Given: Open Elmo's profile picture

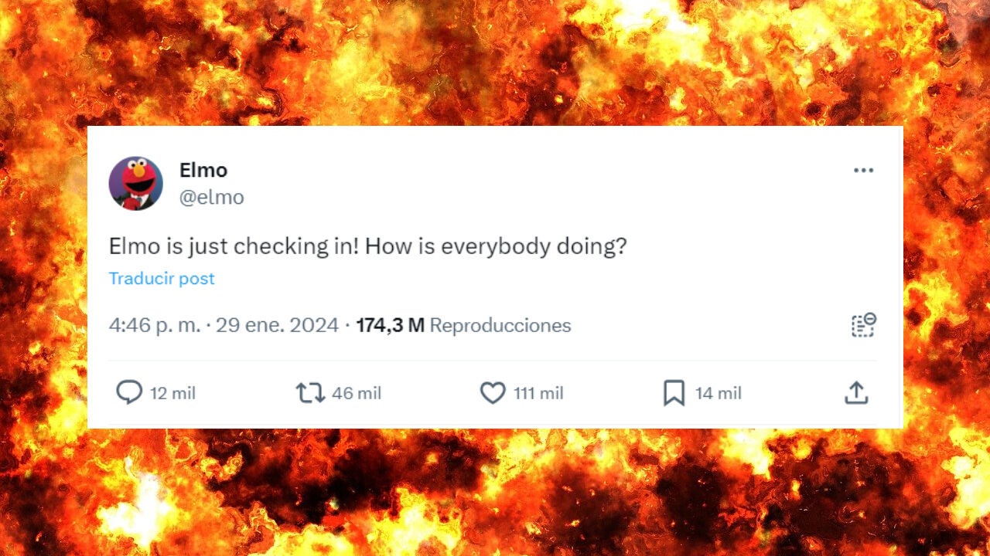Looking at the screenshot, I should [135, 183].
